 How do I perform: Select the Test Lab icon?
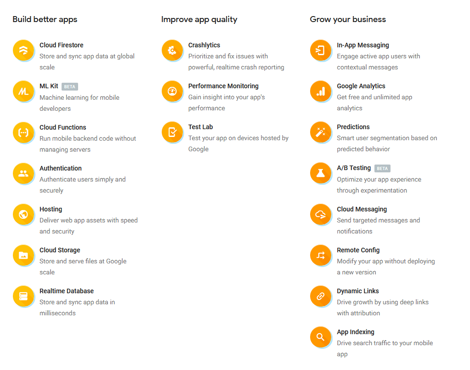click(x=172, y=132)
